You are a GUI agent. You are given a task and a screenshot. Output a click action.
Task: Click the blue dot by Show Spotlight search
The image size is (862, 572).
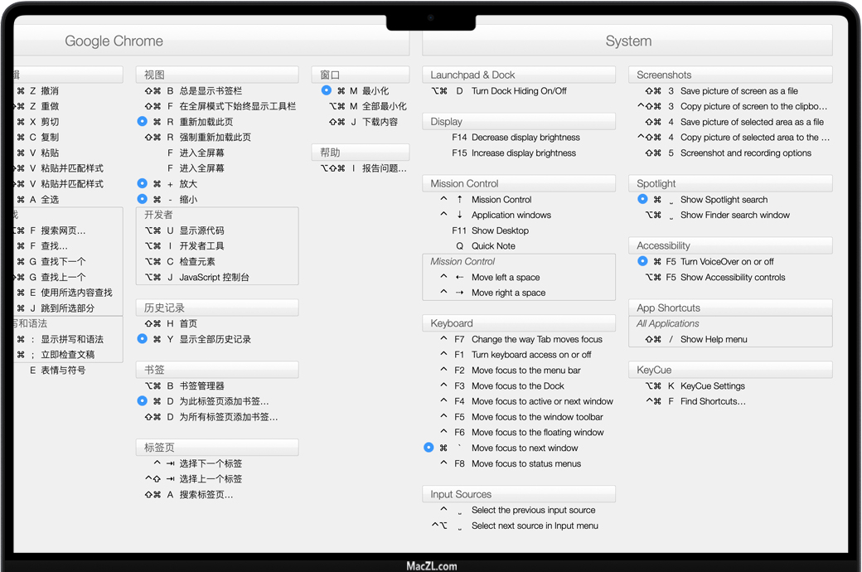tap(642, 200)
